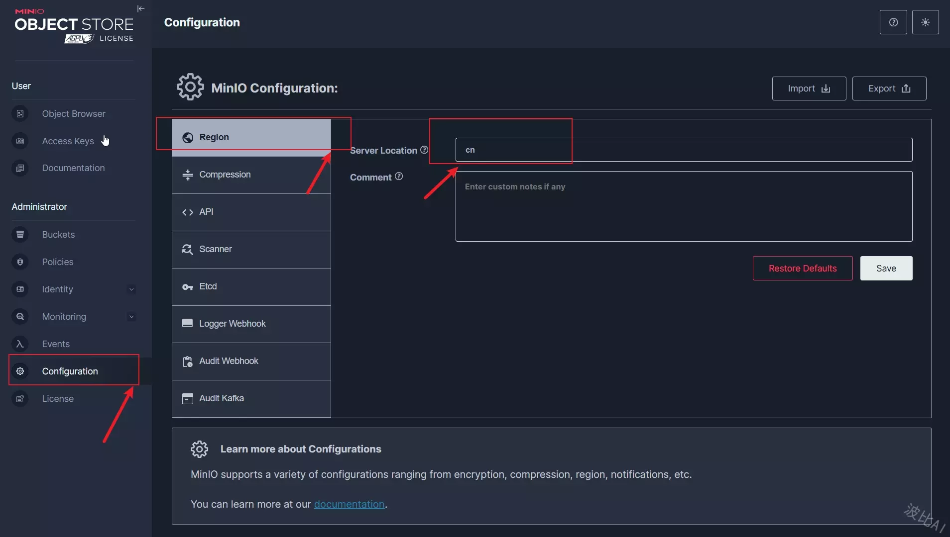Click the Region globe icon
950x537 pixels.
[x=188, y=138]
